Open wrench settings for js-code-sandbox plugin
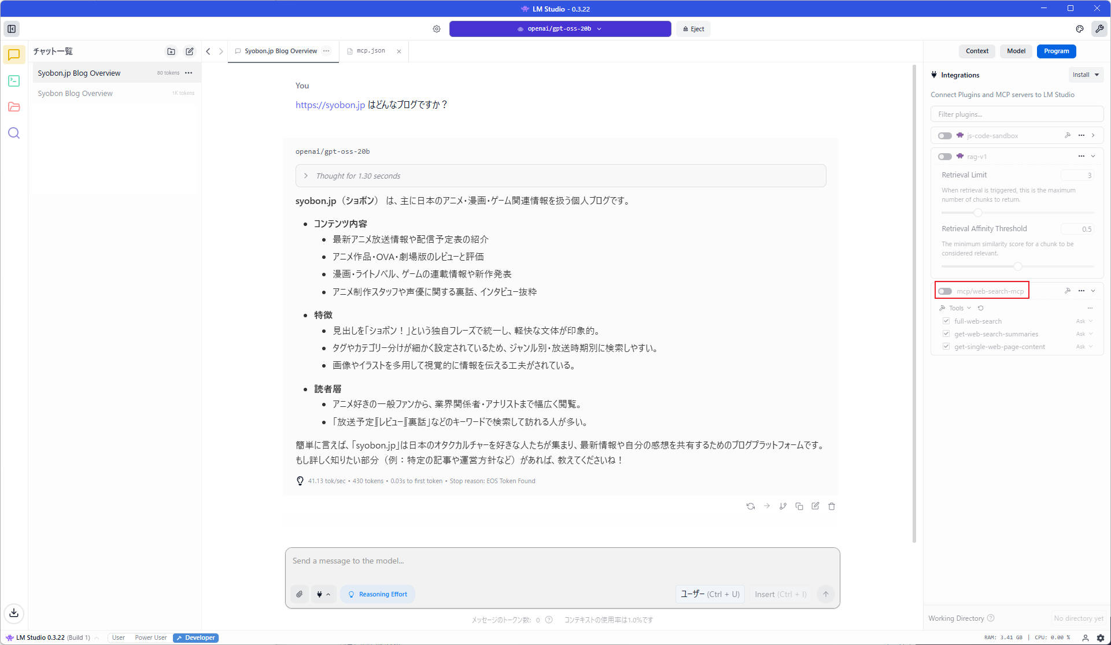Image resolution: width=1111 pixels, height=645 pixels. tap(1068, 136)
